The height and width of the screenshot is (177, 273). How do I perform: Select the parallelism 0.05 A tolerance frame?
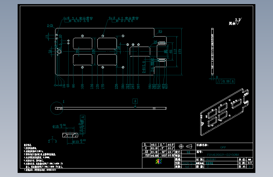pos(225,81)
